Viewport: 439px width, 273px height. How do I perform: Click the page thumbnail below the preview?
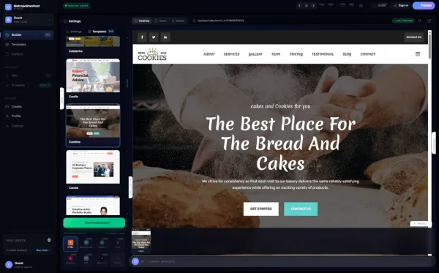(x=141, y=241)
